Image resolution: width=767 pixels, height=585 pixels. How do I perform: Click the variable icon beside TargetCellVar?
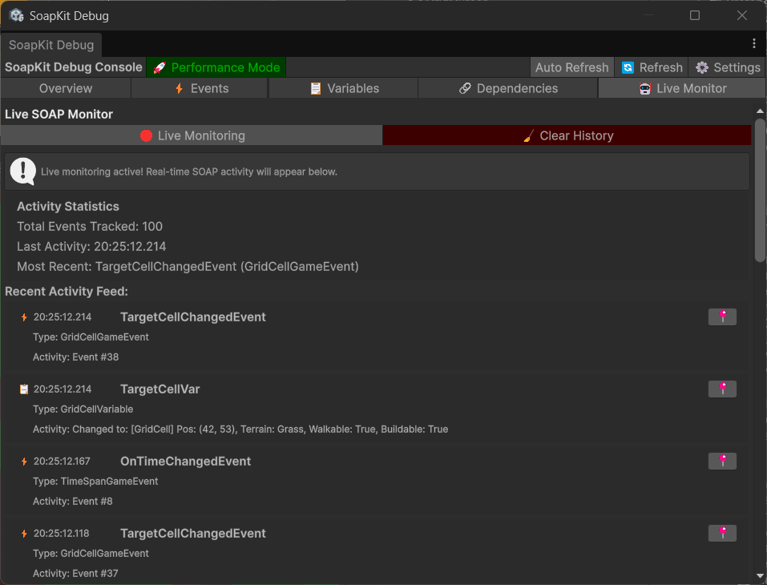[22, 389]
